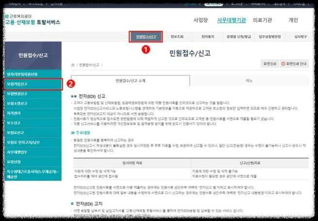Click the sidebar 민원접수/신고 header panel
The image size is (318, 221).
(33, 56)
